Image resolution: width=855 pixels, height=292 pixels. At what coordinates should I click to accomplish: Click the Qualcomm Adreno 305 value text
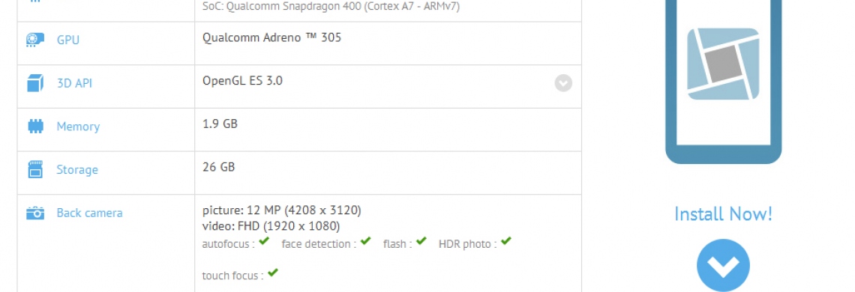(272, 37)
